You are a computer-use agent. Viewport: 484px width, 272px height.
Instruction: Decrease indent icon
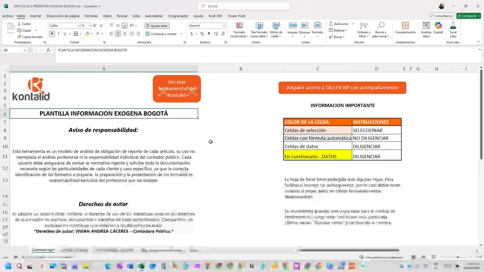coord(132,34)
